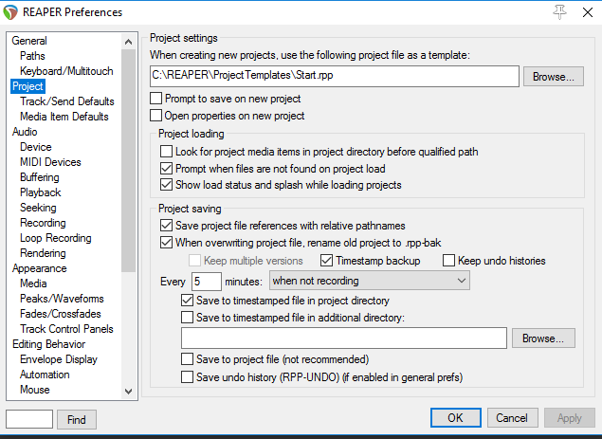Select General in preferences tree

pyautogui.click(x=29, y=41)
